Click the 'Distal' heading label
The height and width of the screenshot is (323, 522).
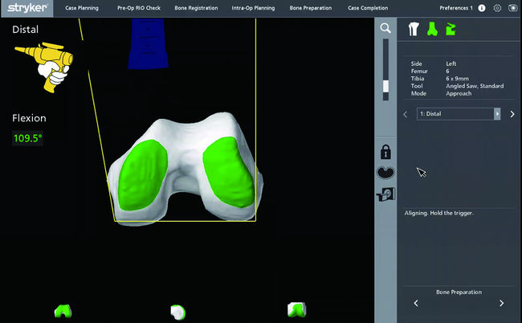point(26,29)
